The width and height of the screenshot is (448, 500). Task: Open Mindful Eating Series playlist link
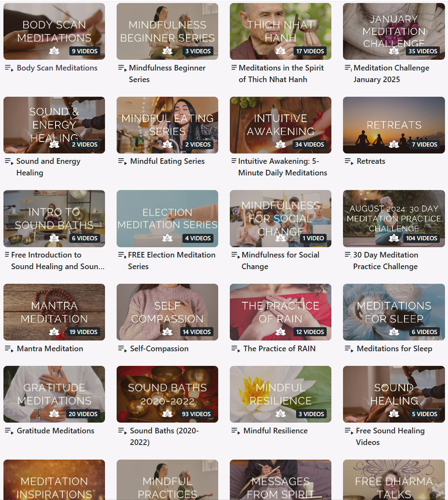click(x=167, y=161)
